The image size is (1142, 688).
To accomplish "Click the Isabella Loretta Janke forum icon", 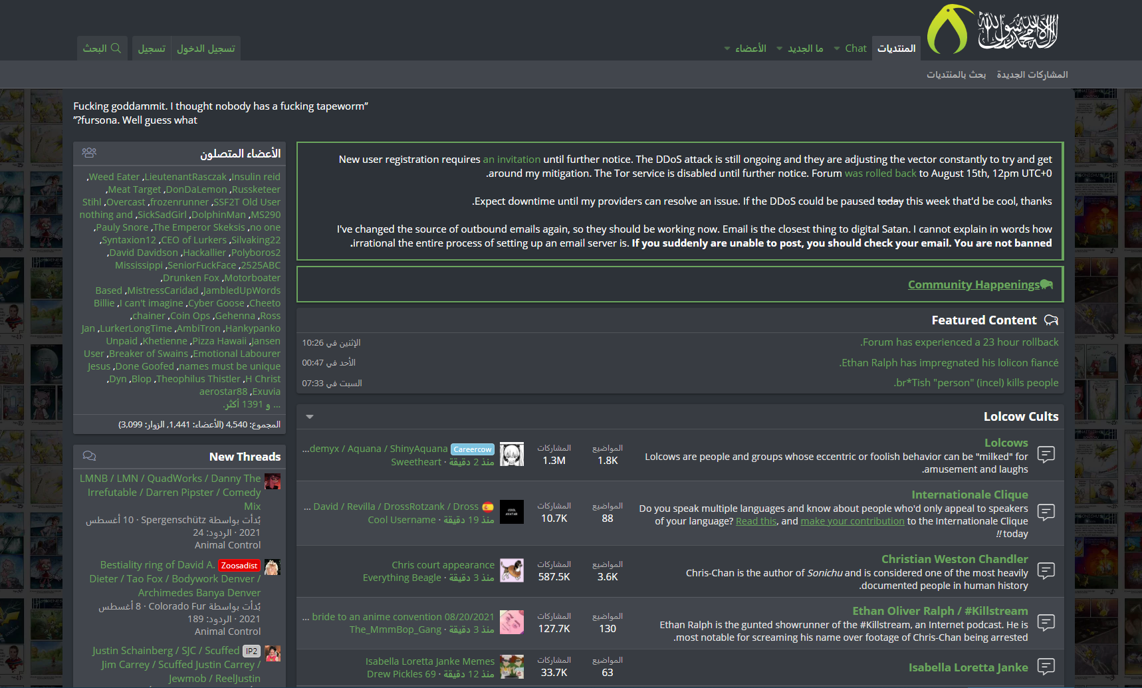I will (x=1046, y=667).
